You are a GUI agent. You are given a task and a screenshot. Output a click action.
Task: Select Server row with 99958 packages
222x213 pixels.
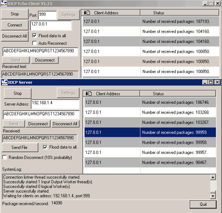click(x=150, y=142)
